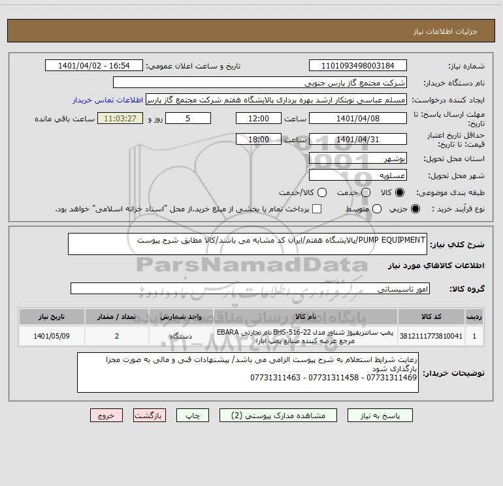Viewport: 503px width, 486px height.
Task: Click the کد کالا column header
Action: coord(431,316)
